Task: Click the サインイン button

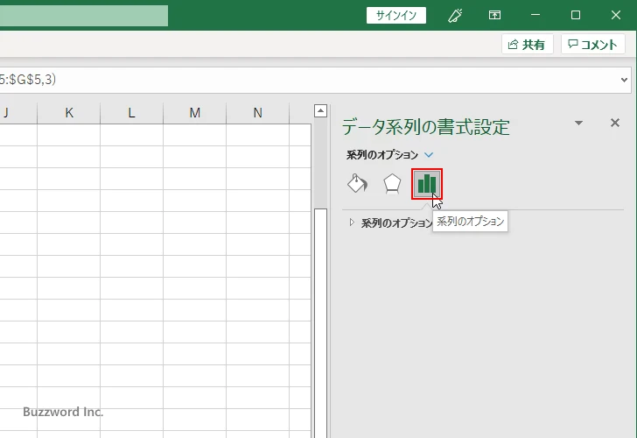Action: tap(396, 15)
